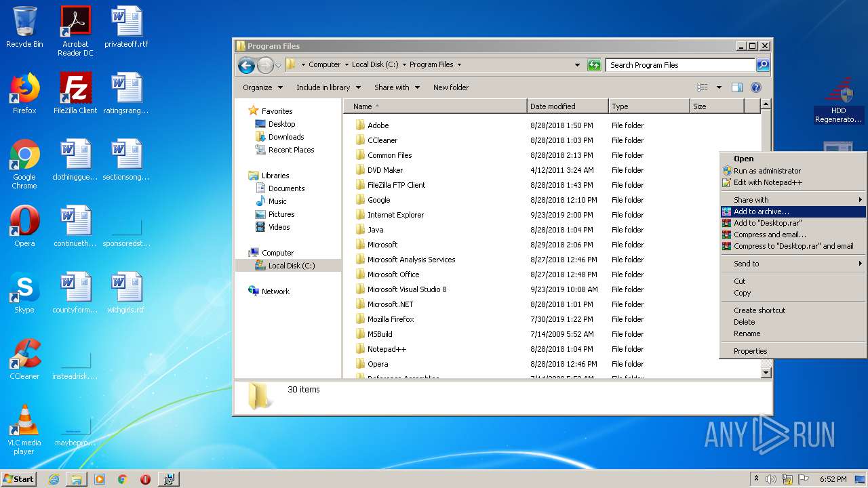Screen dimensions: 868x488
Task: Open Internet Explorer from taskbar
Action: click(54, 479)
